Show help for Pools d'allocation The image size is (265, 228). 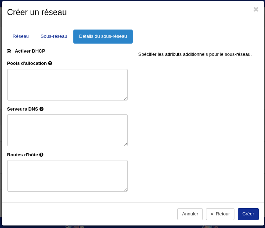pyautogui.click(x=50, y=63)
